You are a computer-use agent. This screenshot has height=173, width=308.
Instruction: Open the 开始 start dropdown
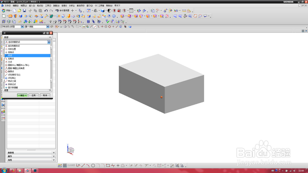click(x=7, y=10)
